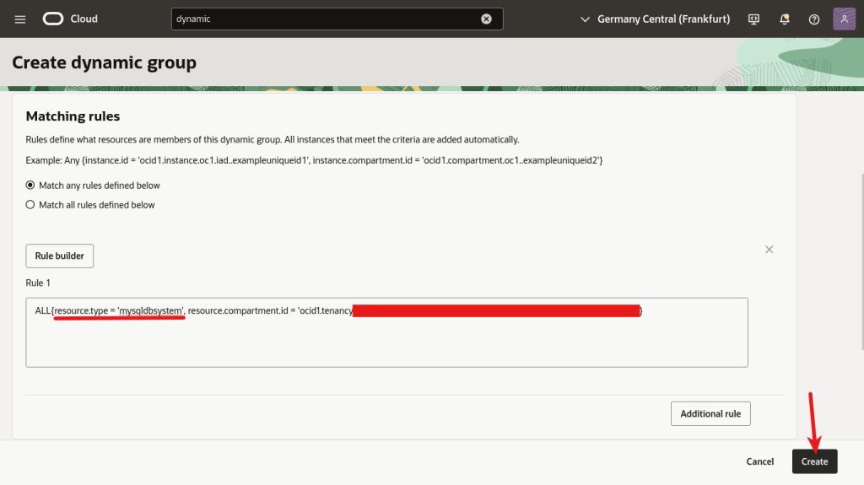Open the Rule builder
The image size is (864, 485).
point(60,256)
